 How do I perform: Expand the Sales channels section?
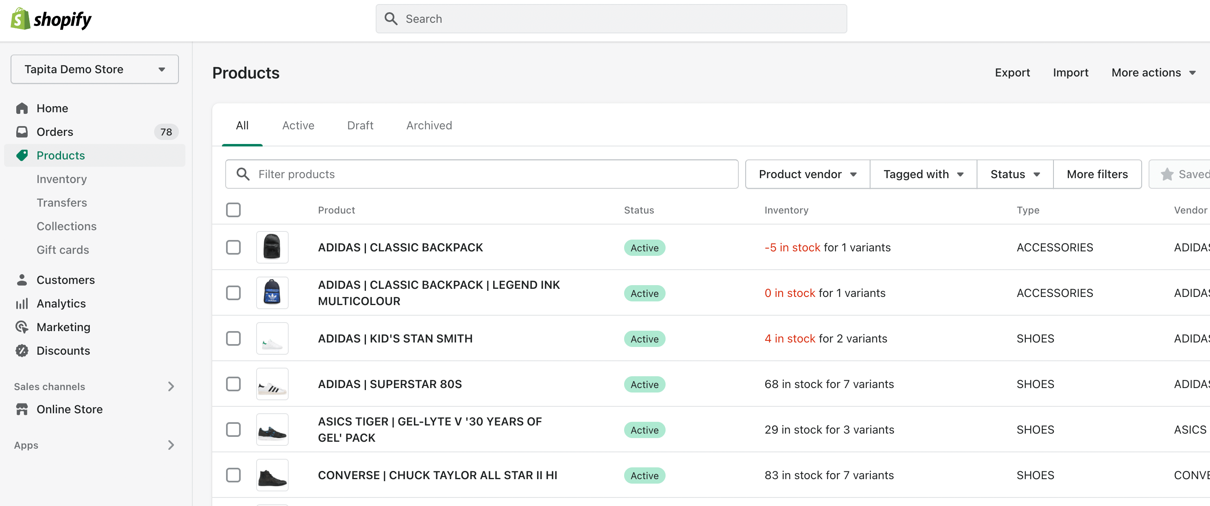pos(170,386)
